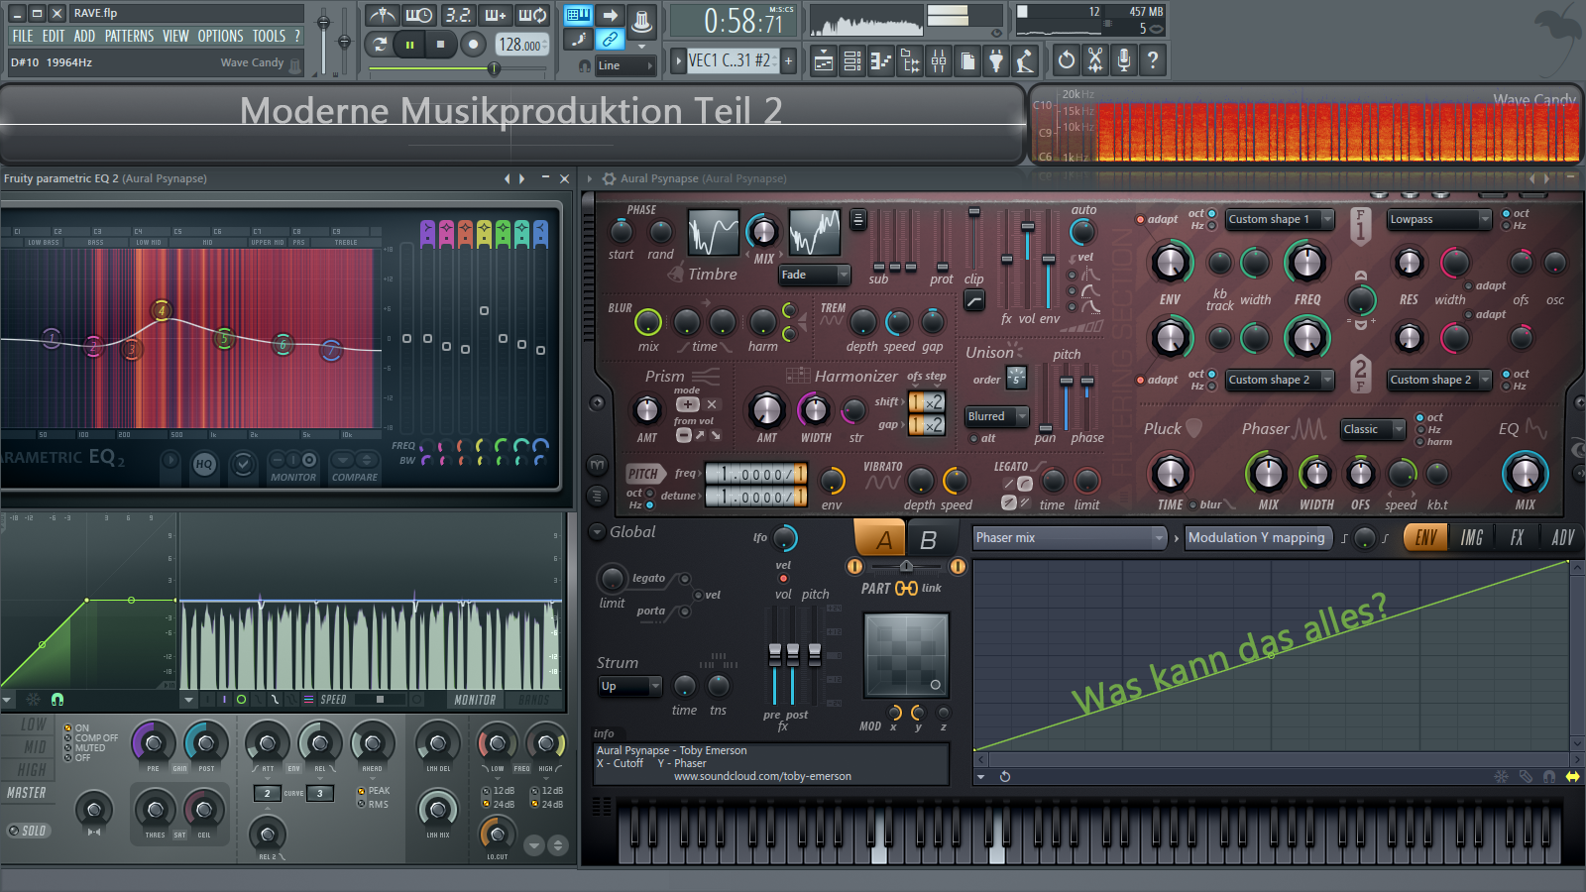Image resolution: width=1586 pixels, height=892 pixels.
Task: Click the stop button in transport
Action: click(440, 44)
